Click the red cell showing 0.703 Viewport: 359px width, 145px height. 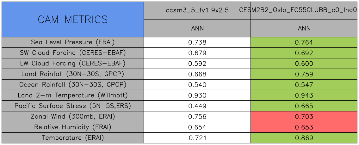pos(304,117)
